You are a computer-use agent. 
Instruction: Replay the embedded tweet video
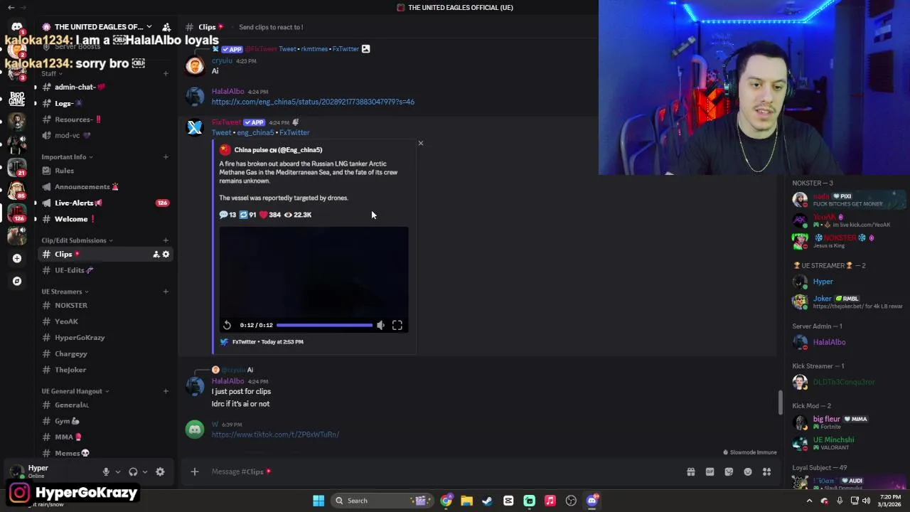(227, 325)
